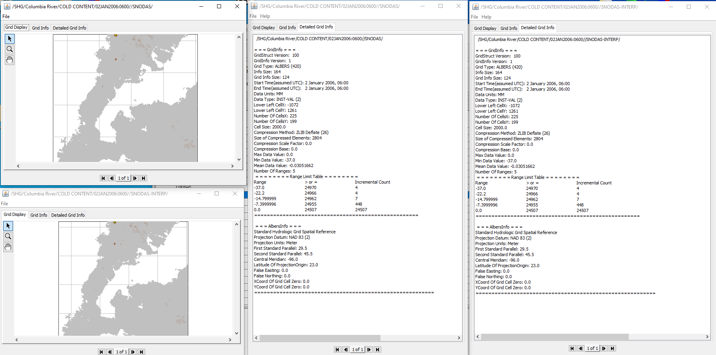The height and width of the screenshot is (355, 716).
Task: Step to the next record in the top SNODAS window
Action: click(135, 178)
